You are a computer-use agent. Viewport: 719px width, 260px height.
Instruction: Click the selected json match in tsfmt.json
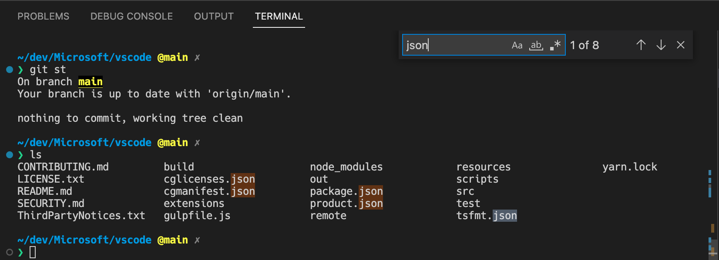(x=504, y=216)
